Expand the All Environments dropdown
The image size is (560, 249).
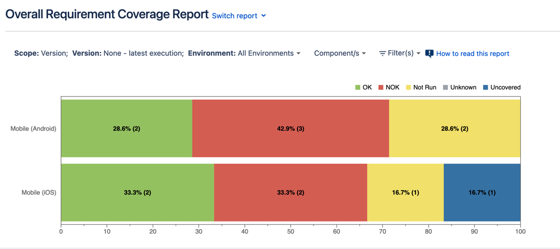click(269, 53)
